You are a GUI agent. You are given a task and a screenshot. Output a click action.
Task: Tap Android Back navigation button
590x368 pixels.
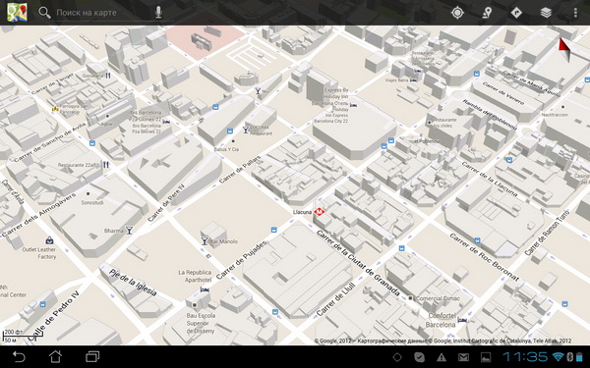click(19, 356)
